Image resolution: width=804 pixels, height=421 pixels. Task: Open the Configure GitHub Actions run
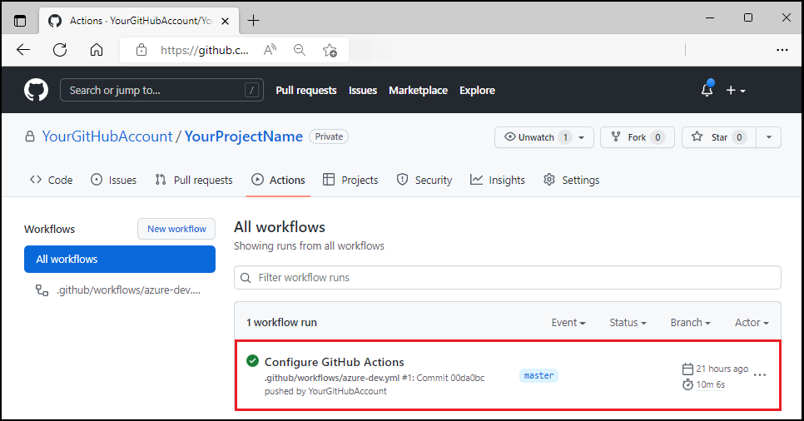(334, 362)
